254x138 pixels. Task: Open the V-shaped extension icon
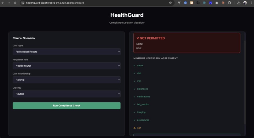pos(179,3)
